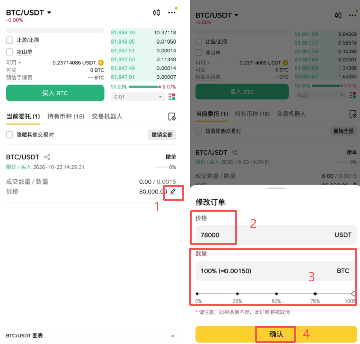Tick 隐藏其他交易对 checkbox in right screen
This screenshot has height=344, width=360.
(199, 131)
